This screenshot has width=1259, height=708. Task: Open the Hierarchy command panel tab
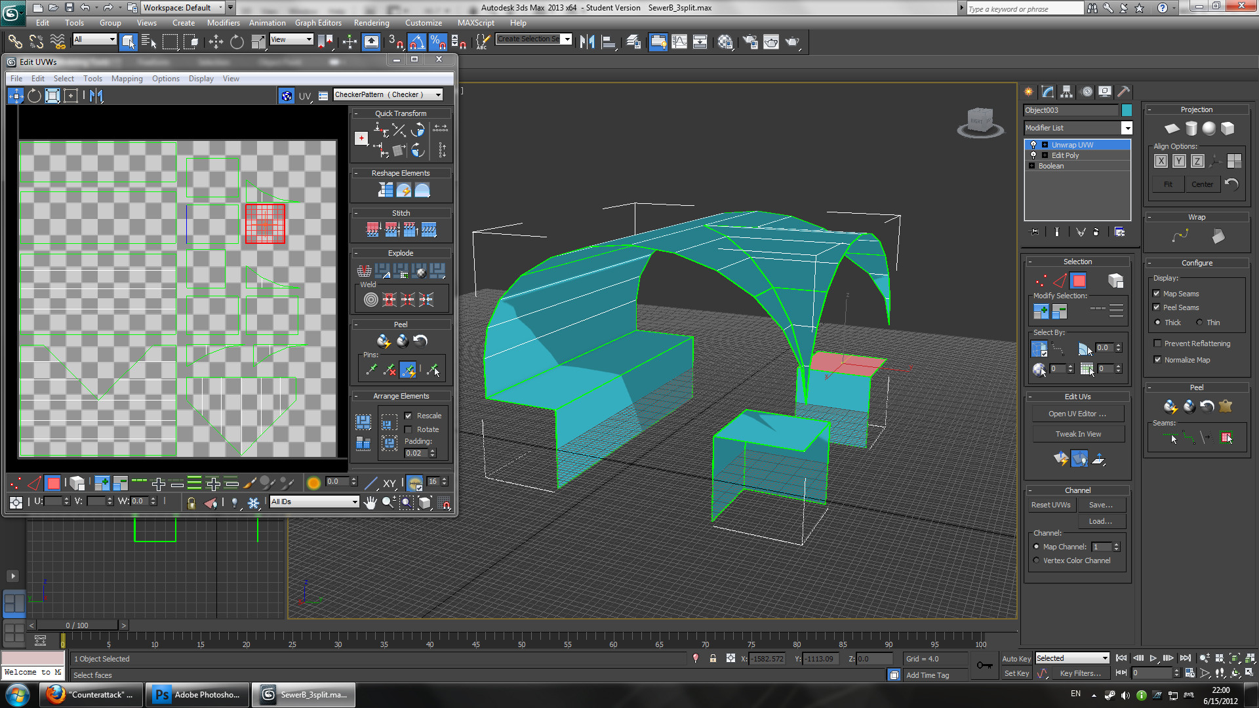1067,92
